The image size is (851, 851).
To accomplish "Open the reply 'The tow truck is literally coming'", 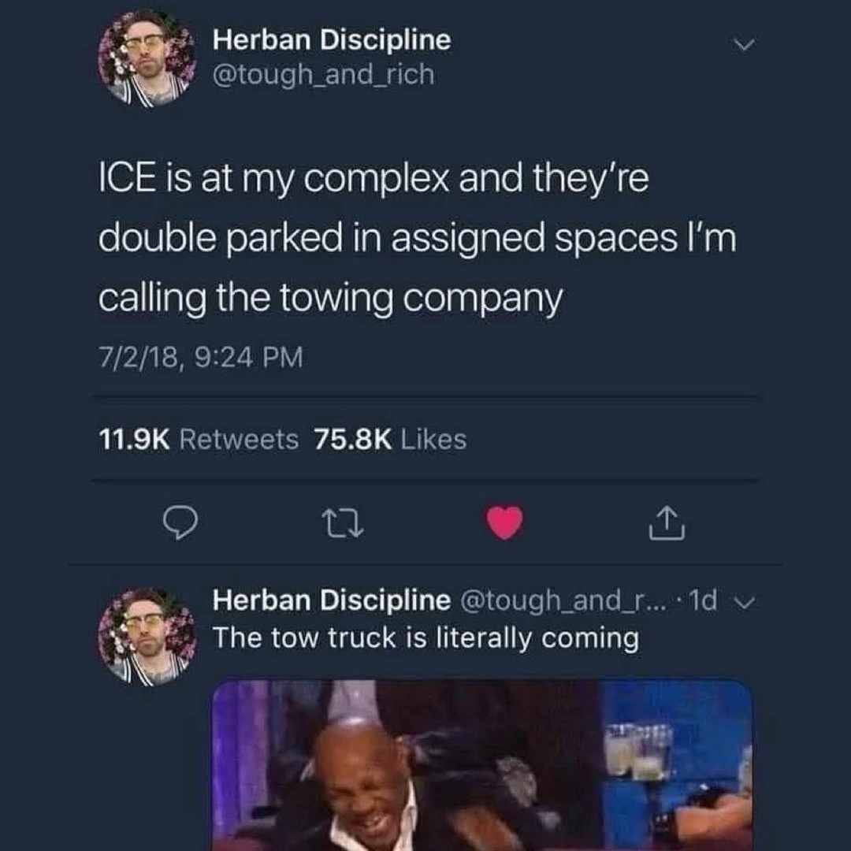I will coord(426,638).
